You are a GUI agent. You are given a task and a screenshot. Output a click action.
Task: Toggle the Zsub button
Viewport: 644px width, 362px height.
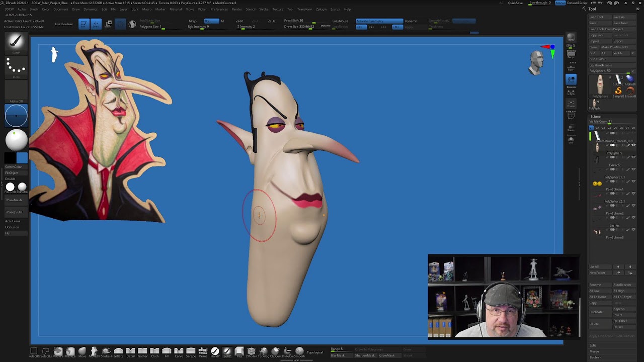272,21
